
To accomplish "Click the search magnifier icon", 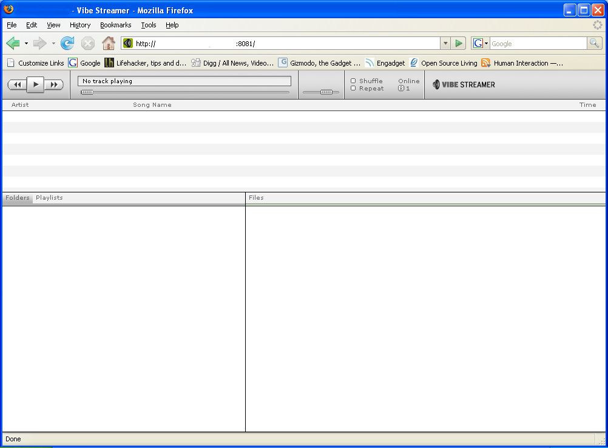I will 595,44.
